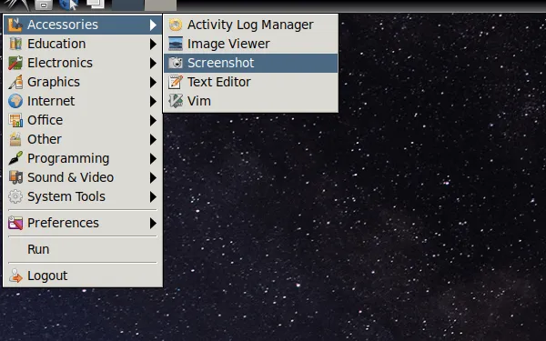Click the Sound & Video icon

pos(15,177)
